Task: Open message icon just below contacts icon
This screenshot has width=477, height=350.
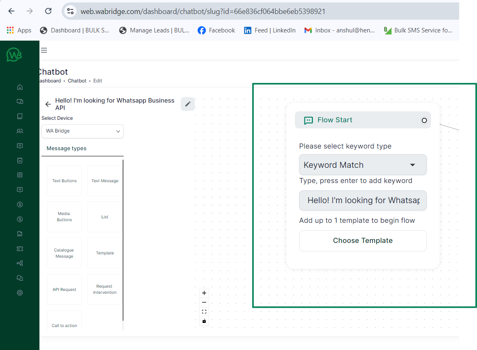Action: click(20, 146)
